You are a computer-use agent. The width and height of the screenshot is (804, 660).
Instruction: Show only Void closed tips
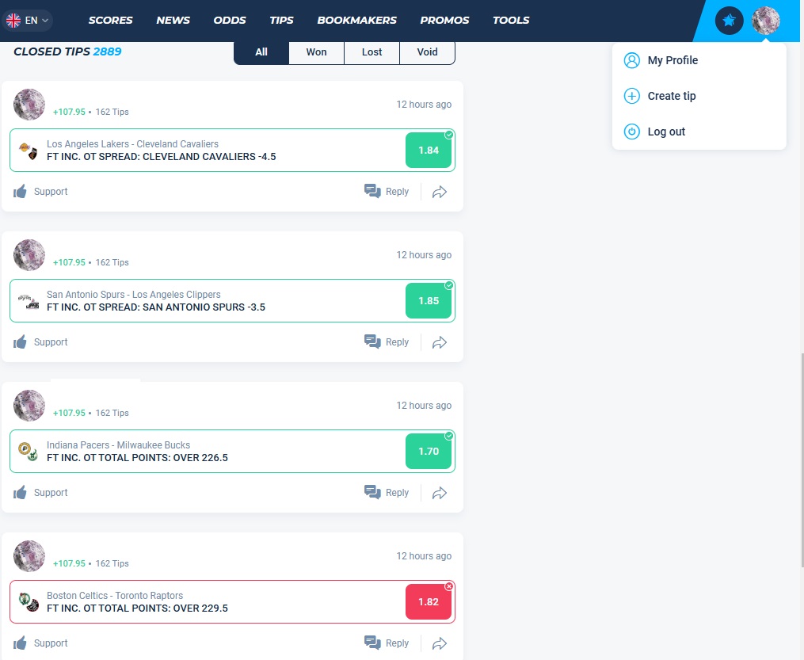point(427,52)
